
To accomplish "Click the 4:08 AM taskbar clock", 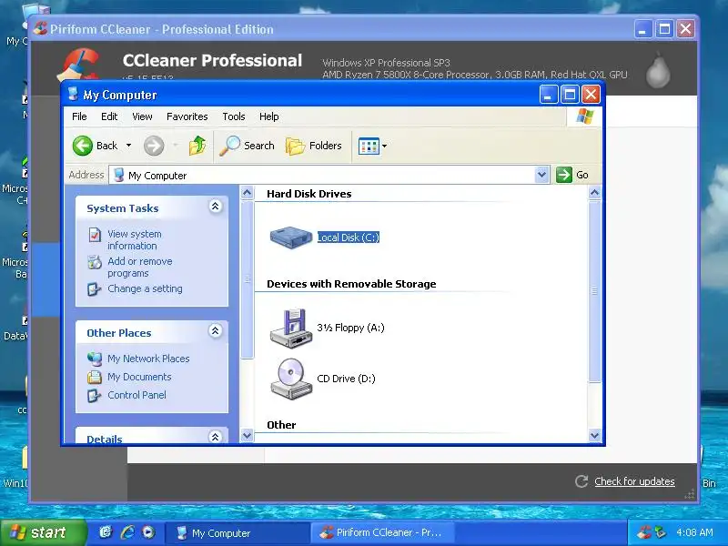I will click(694, 532).
